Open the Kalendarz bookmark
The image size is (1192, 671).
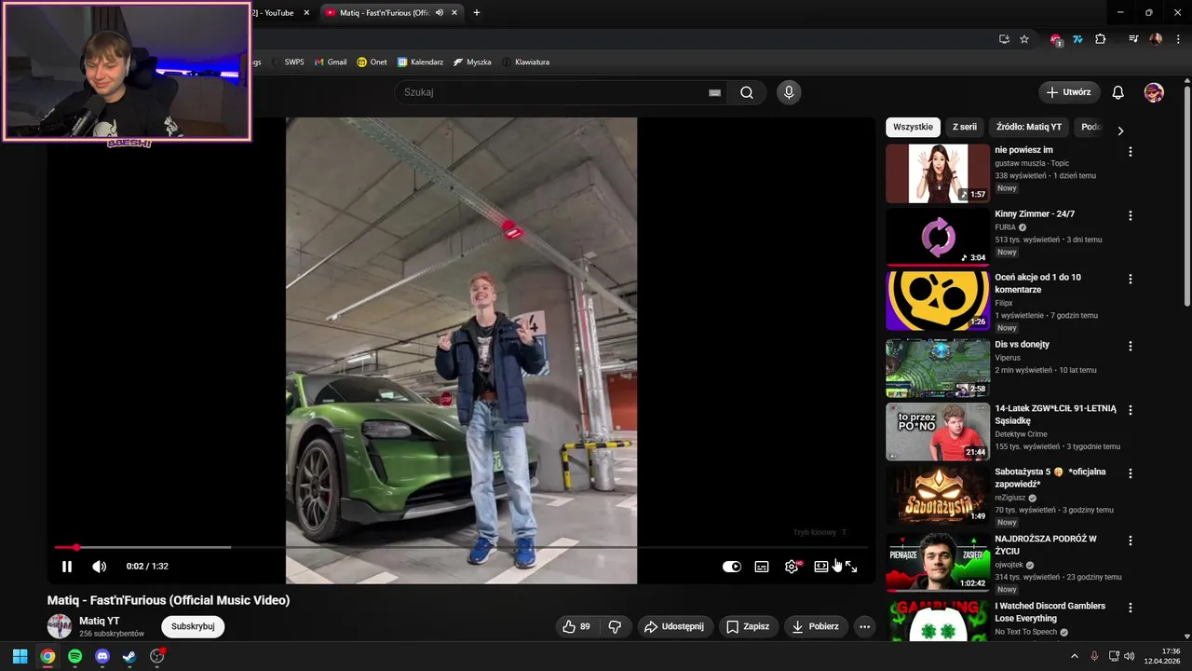pos(420,62)
